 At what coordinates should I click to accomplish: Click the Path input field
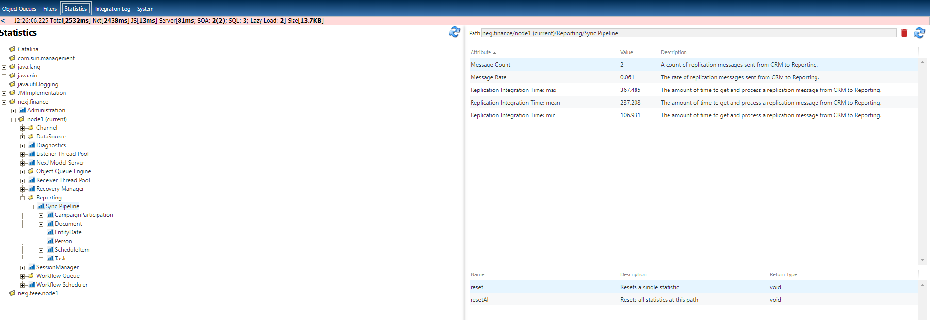click(x=688, y=33)
